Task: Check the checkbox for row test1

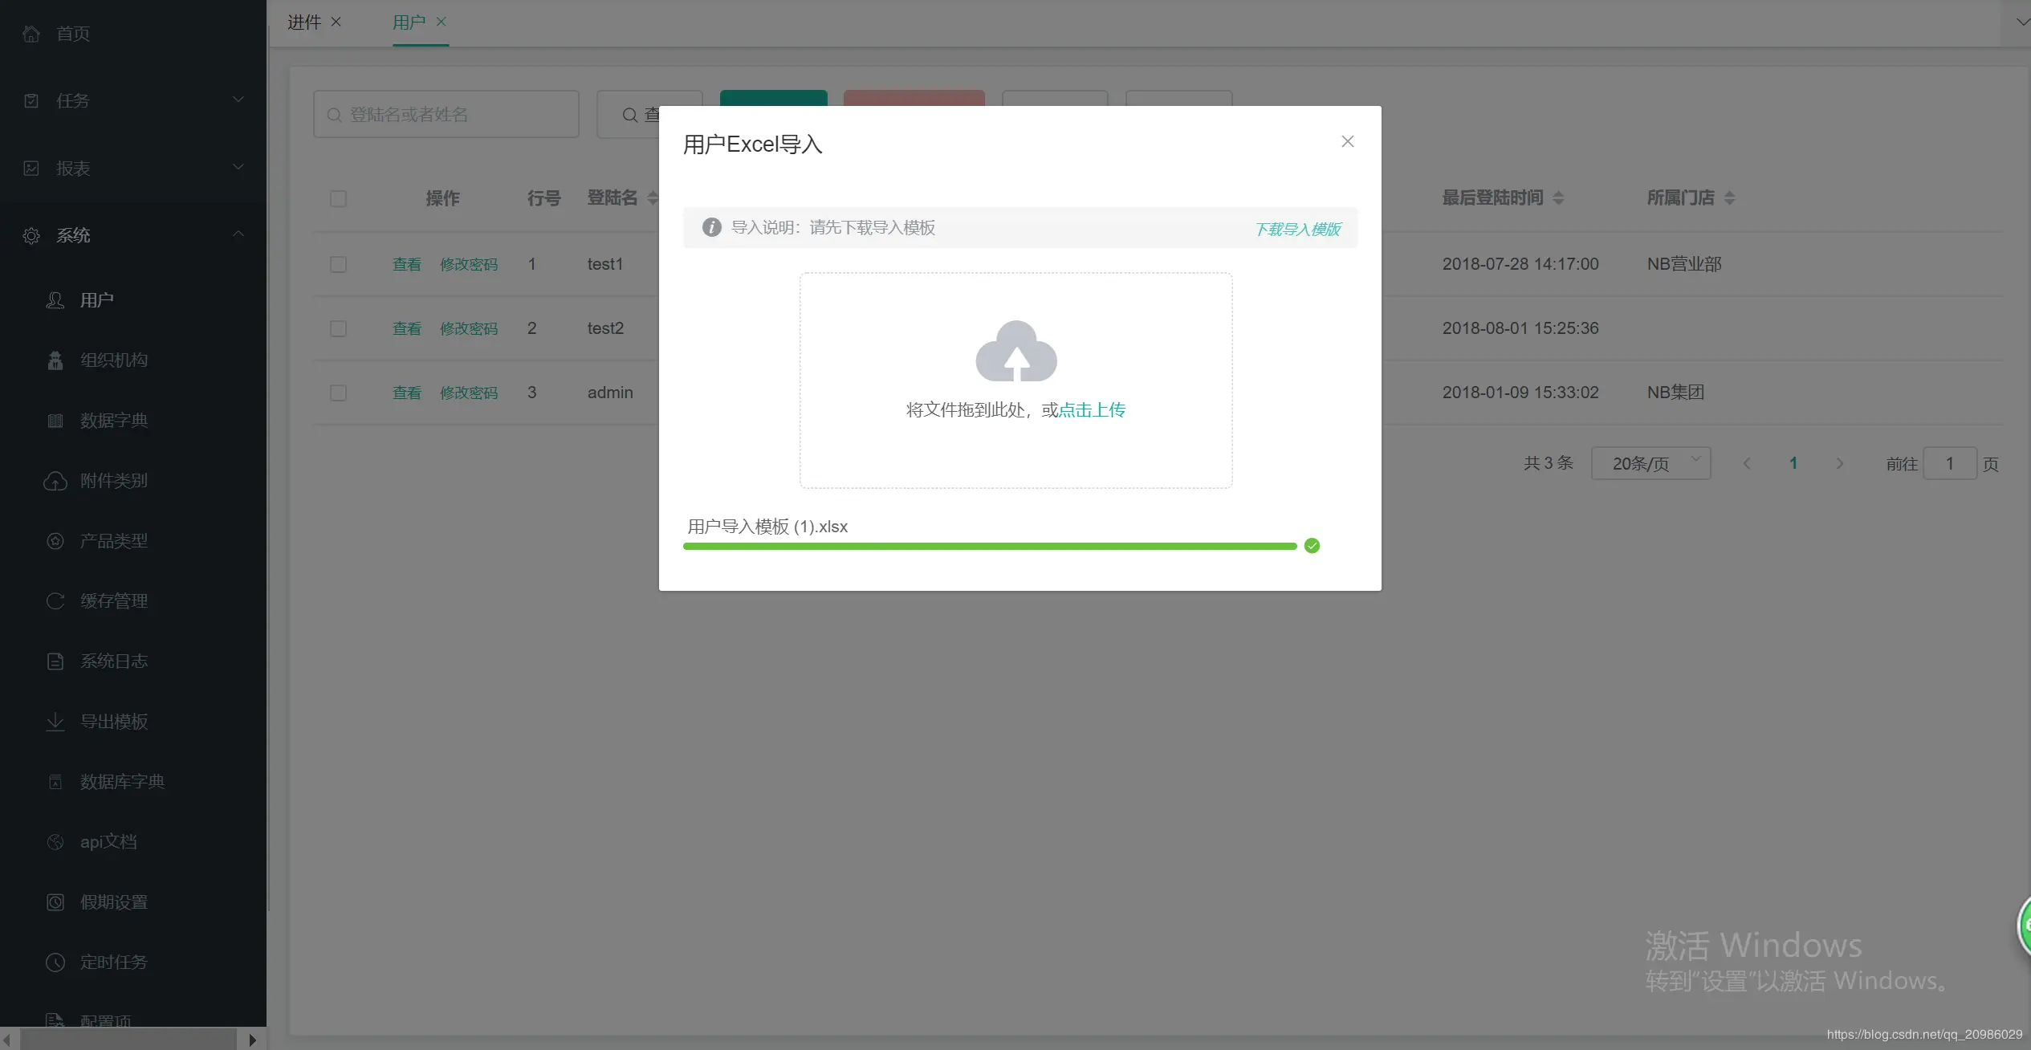Action: click(x=338, y=264)
